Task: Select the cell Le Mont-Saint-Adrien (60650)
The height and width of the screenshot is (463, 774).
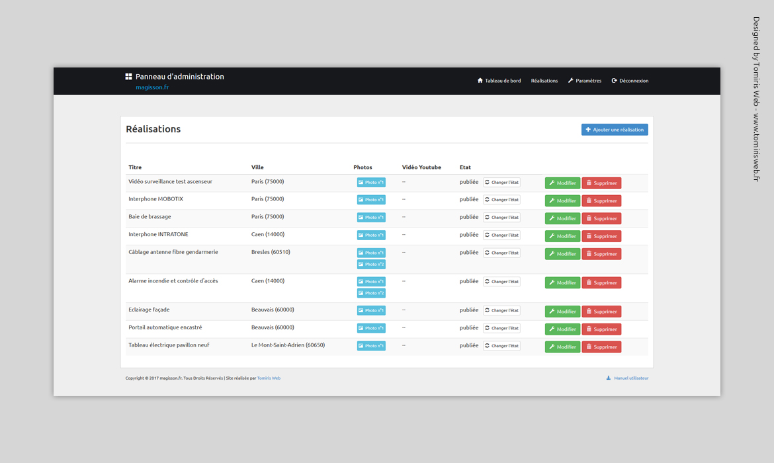Action: [288, 345]
